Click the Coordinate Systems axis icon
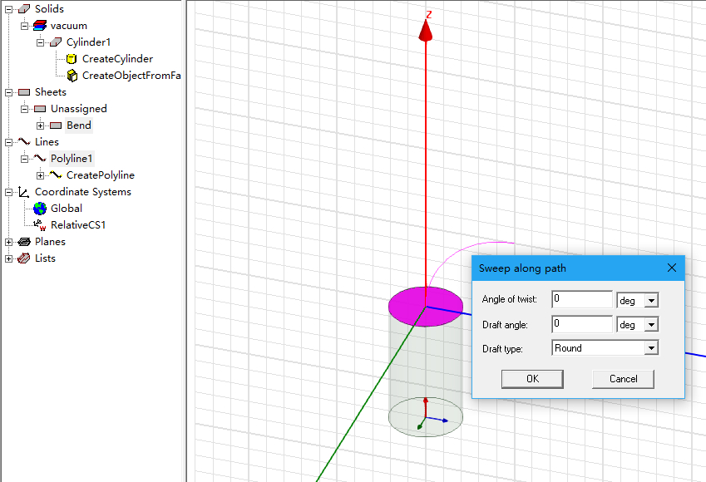 point(24,192)
